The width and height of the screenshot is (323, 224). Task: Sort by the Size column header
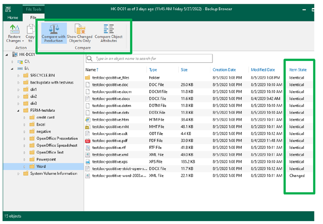[184, 70]
